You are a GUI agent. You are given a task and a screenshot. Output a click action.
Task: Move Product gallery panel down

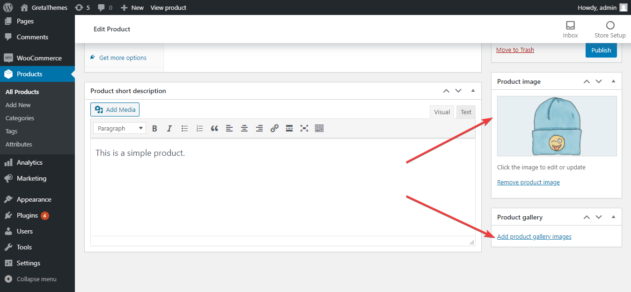pyautogui.click(x=599, y=217)
